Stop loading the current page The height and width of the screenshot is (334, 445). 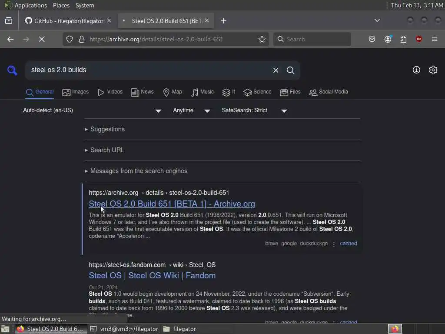point(42,39)
